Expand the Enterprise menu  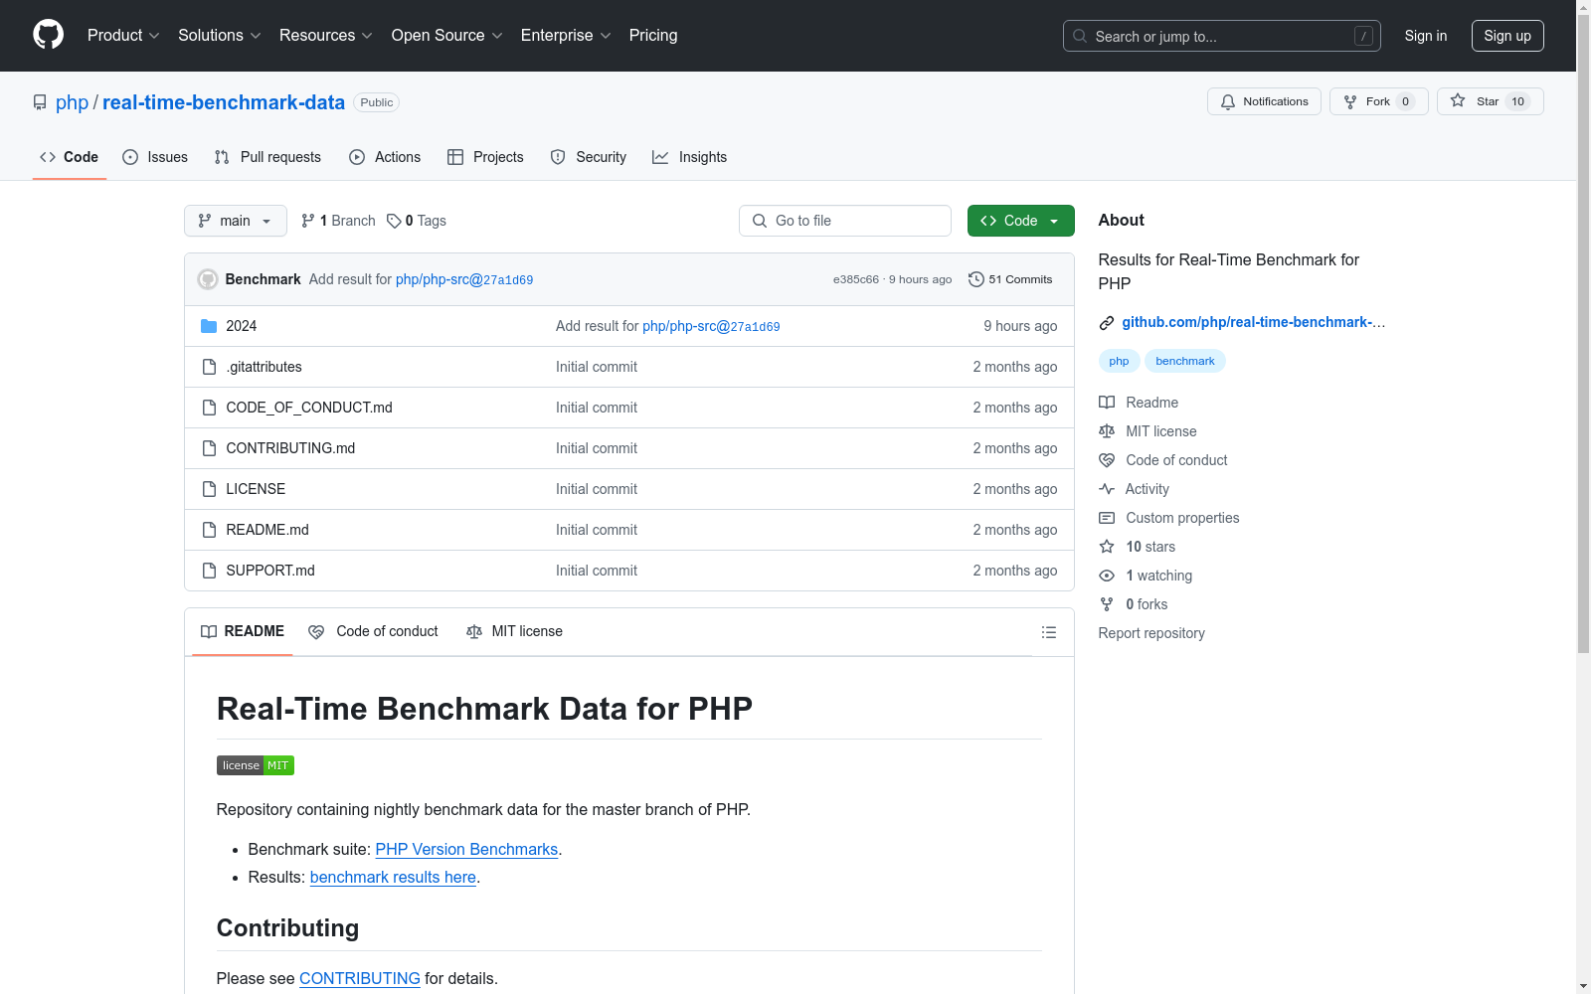565,36
